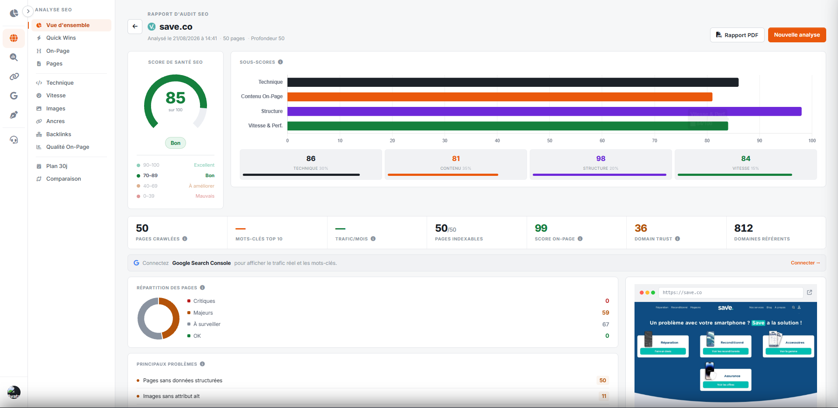Open the Pages menu item
The width and height of the screenshot is (838, 408).
pyautogui.click(x=71, y=64)
